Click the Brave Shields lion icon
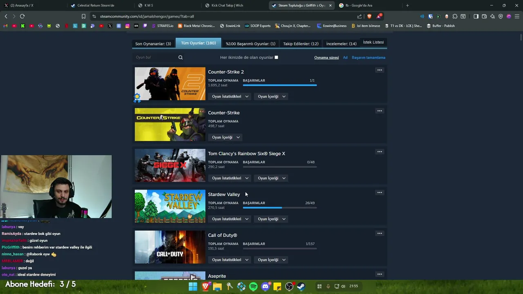This screenshot has height=294, width=523. pyautogui.click(x=369, y=16)
